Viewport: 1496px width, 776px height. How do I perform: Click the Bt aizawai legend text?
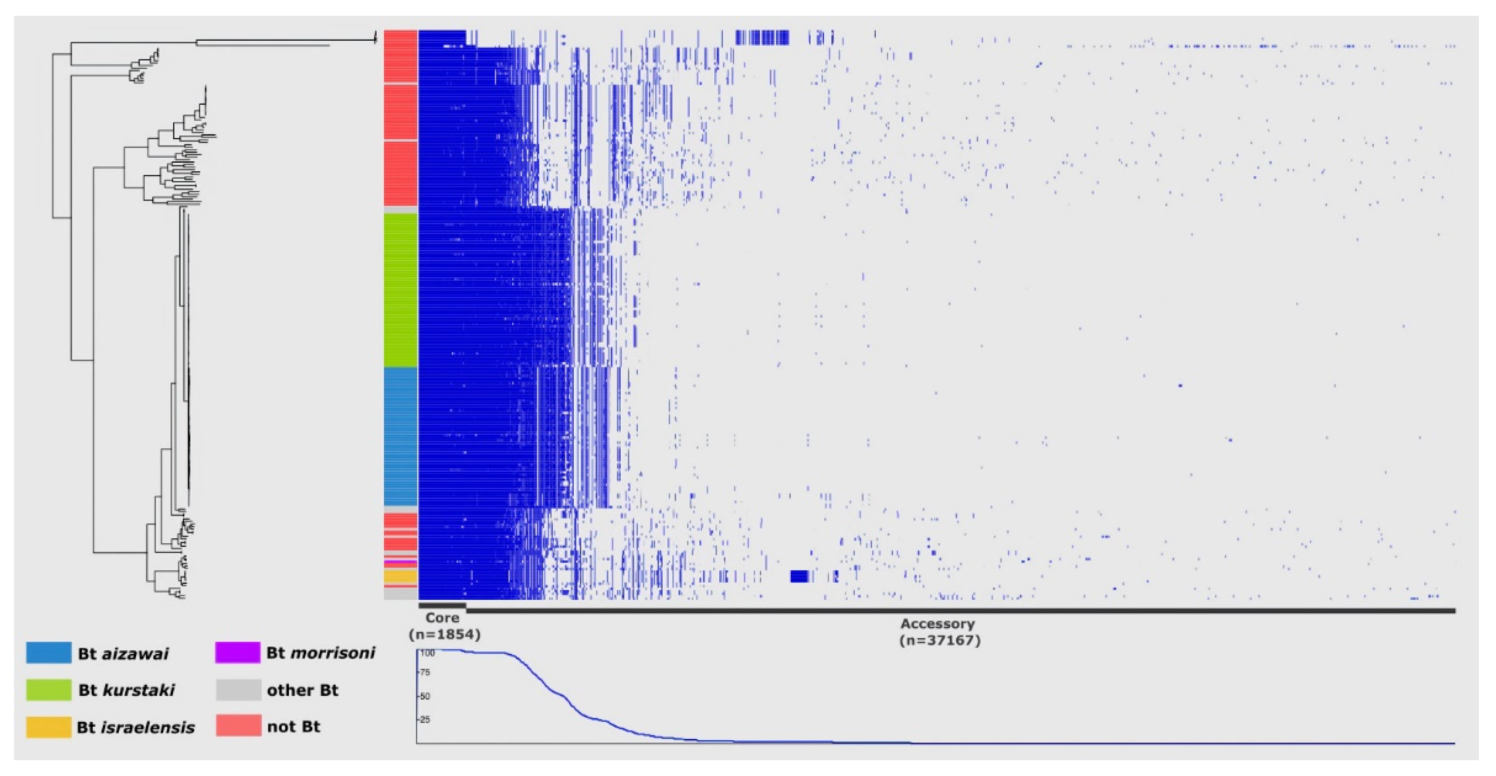123,654
